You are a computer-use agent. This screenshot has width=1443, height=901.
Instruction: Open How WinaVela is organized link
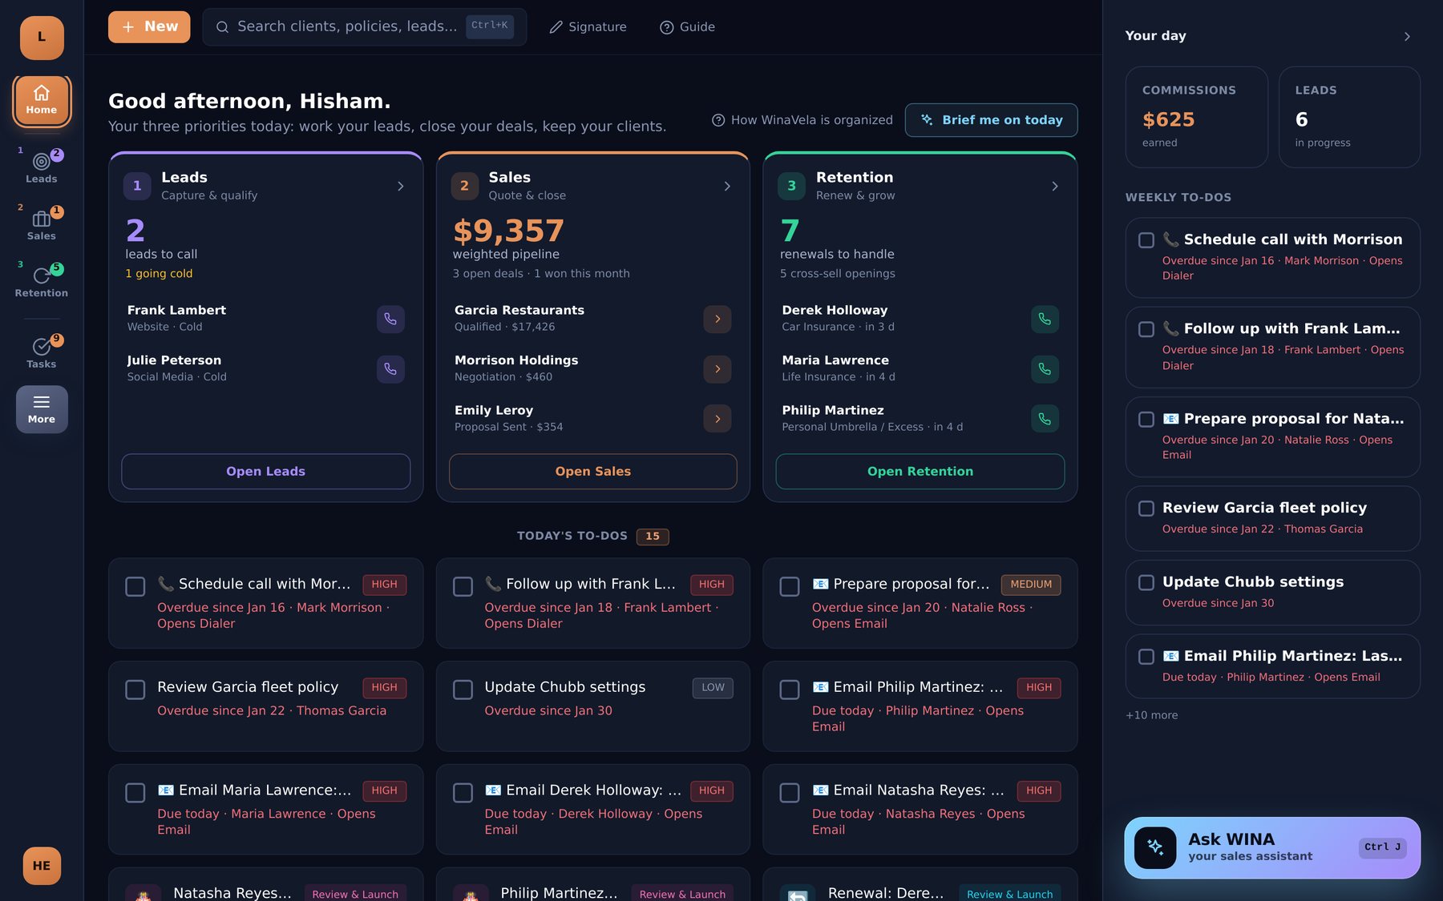(802, 120)
